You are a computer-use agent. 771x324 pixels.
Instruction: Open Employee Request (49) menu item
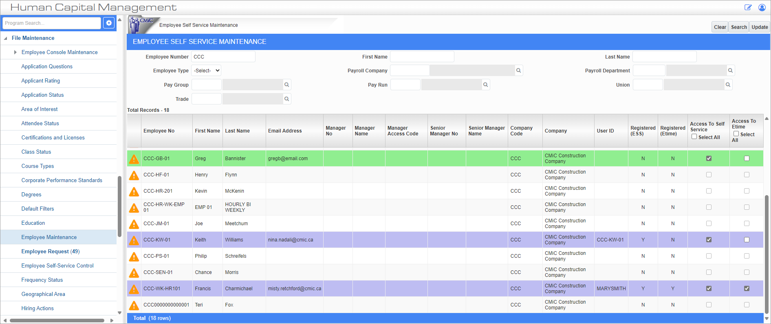coord(51,252)
